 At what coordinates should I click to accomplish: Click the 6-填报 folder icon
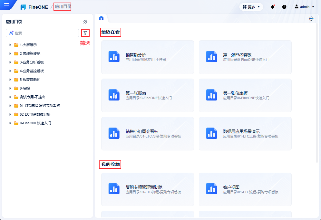(16, 88)
